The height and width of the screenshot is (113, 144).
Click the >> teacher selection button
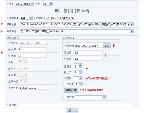pyautogui.click(x=107, y=46)
